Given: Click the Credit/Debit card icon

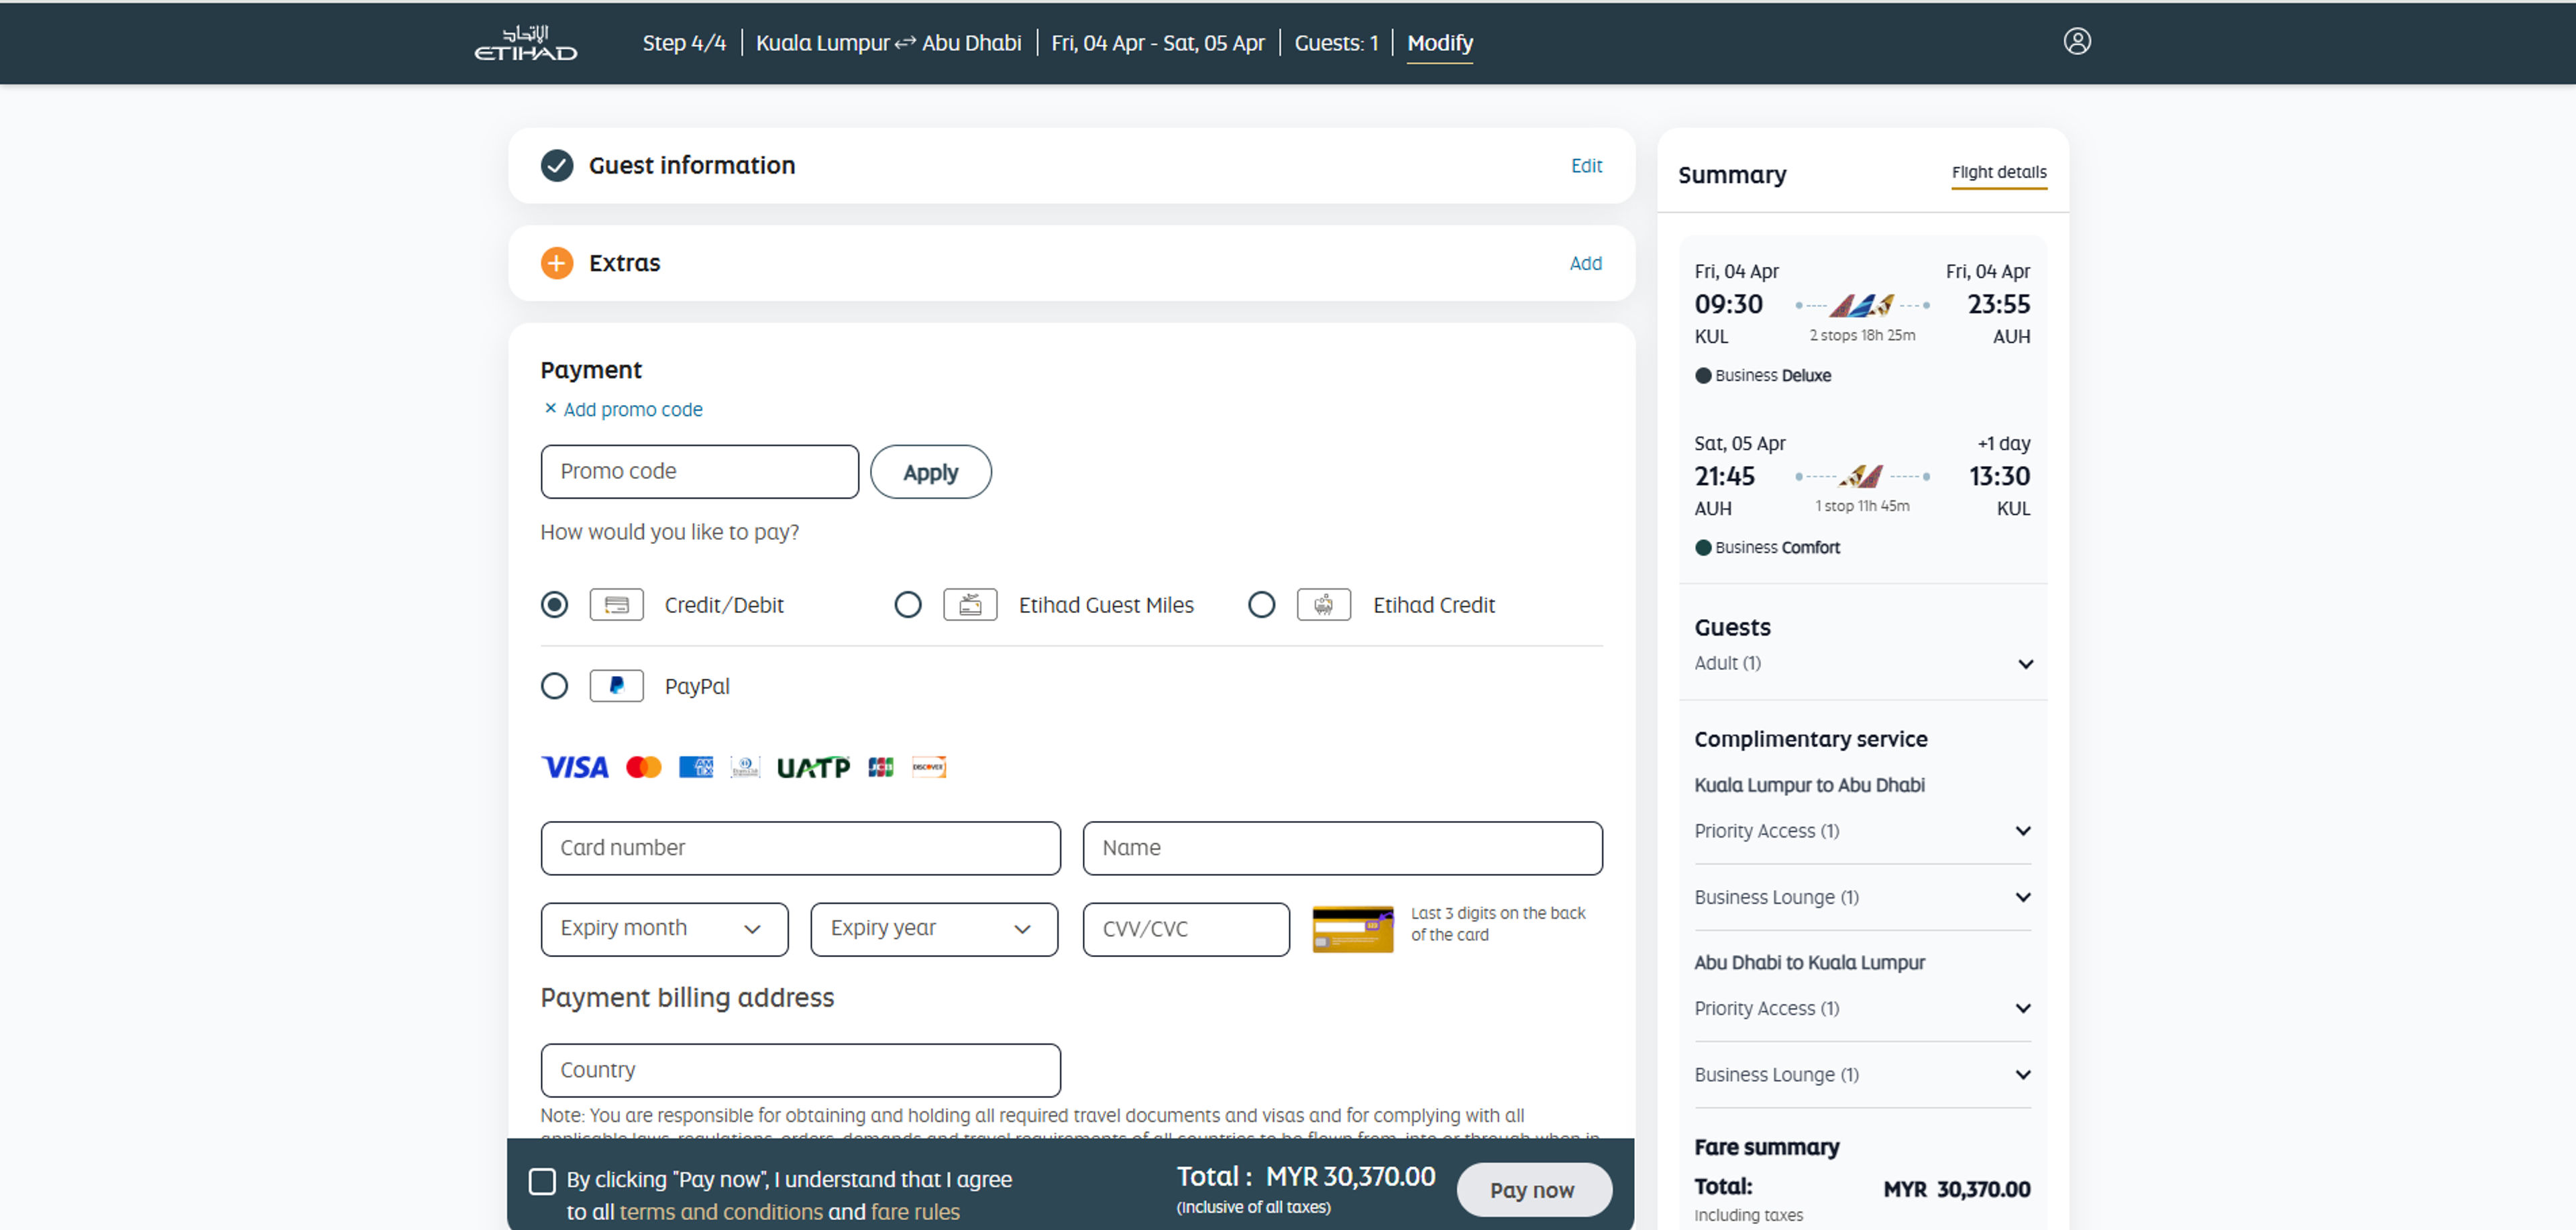Looking at the screenshot, I should 616,605.
